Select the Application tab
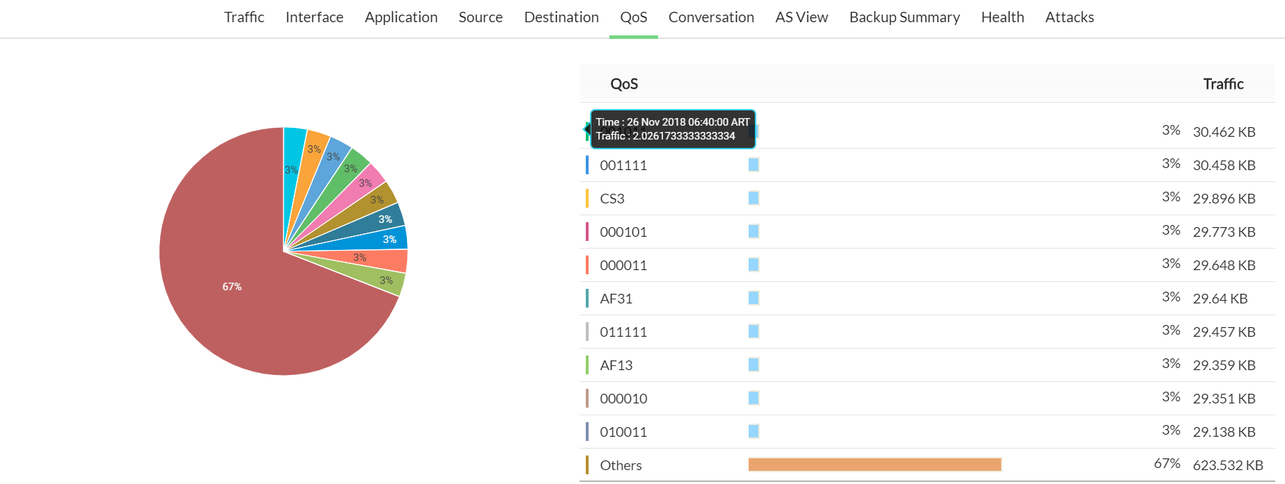 coord(401,17)
